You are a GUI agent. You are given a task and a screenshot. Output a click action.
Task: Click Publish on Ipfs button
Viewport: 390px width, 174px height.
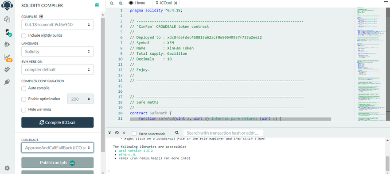(58, 163)
